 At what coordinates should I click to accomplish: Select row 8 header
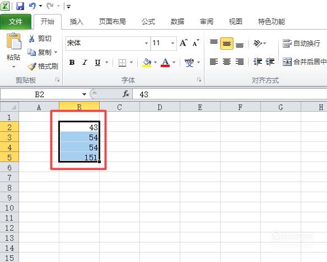pos(10,188)
